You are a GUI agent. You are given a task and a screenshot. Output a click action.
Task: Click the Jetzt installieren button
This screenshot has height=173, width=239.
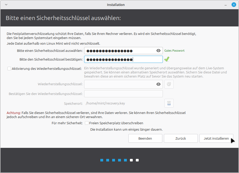216,138
